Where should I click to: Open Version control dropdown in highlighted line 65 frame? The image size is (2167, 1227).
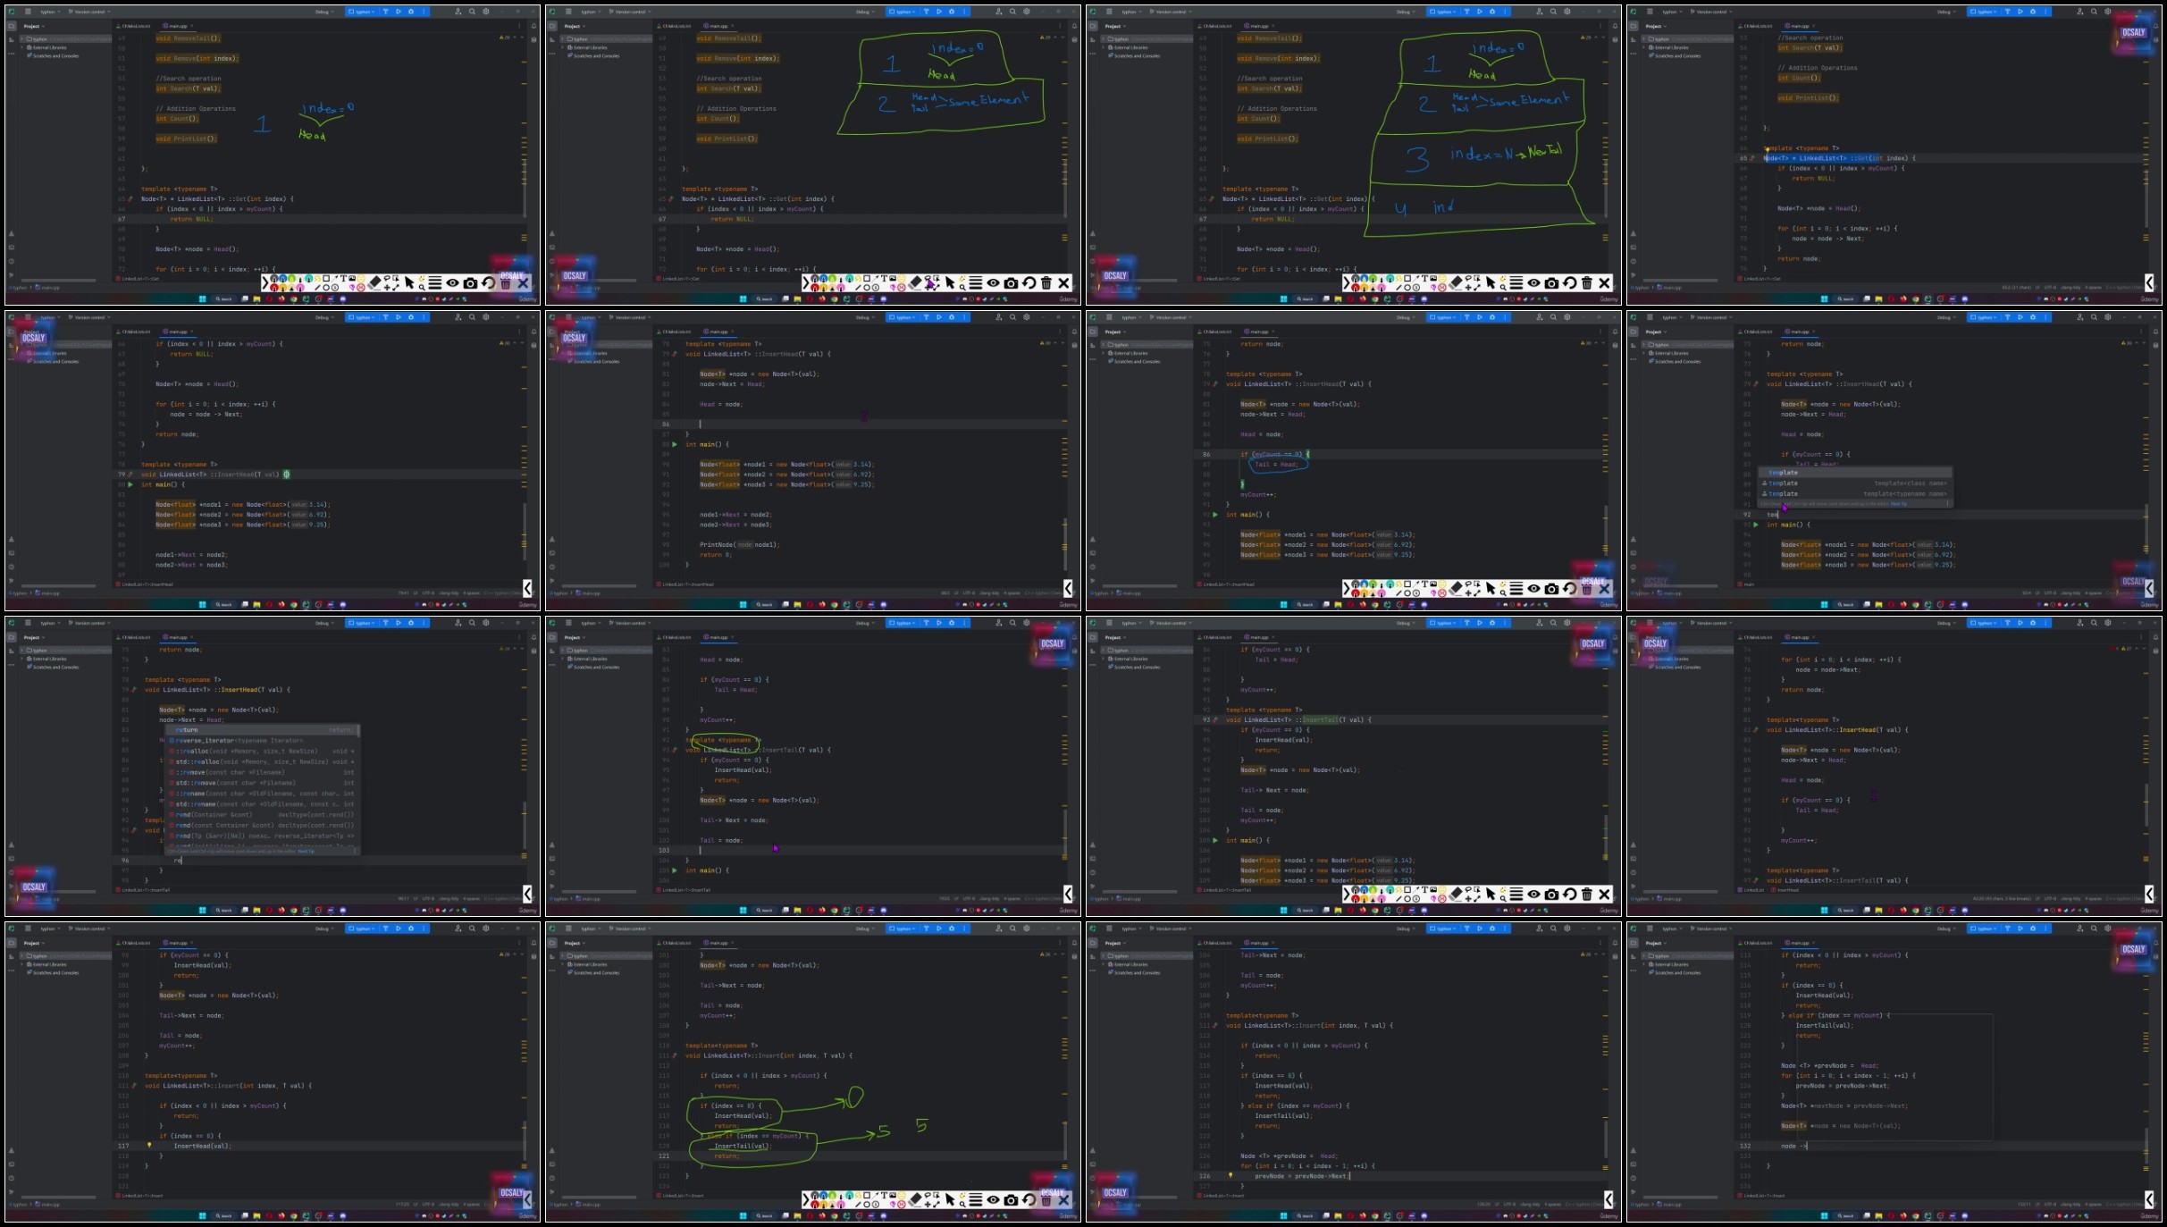(1710, 12)
